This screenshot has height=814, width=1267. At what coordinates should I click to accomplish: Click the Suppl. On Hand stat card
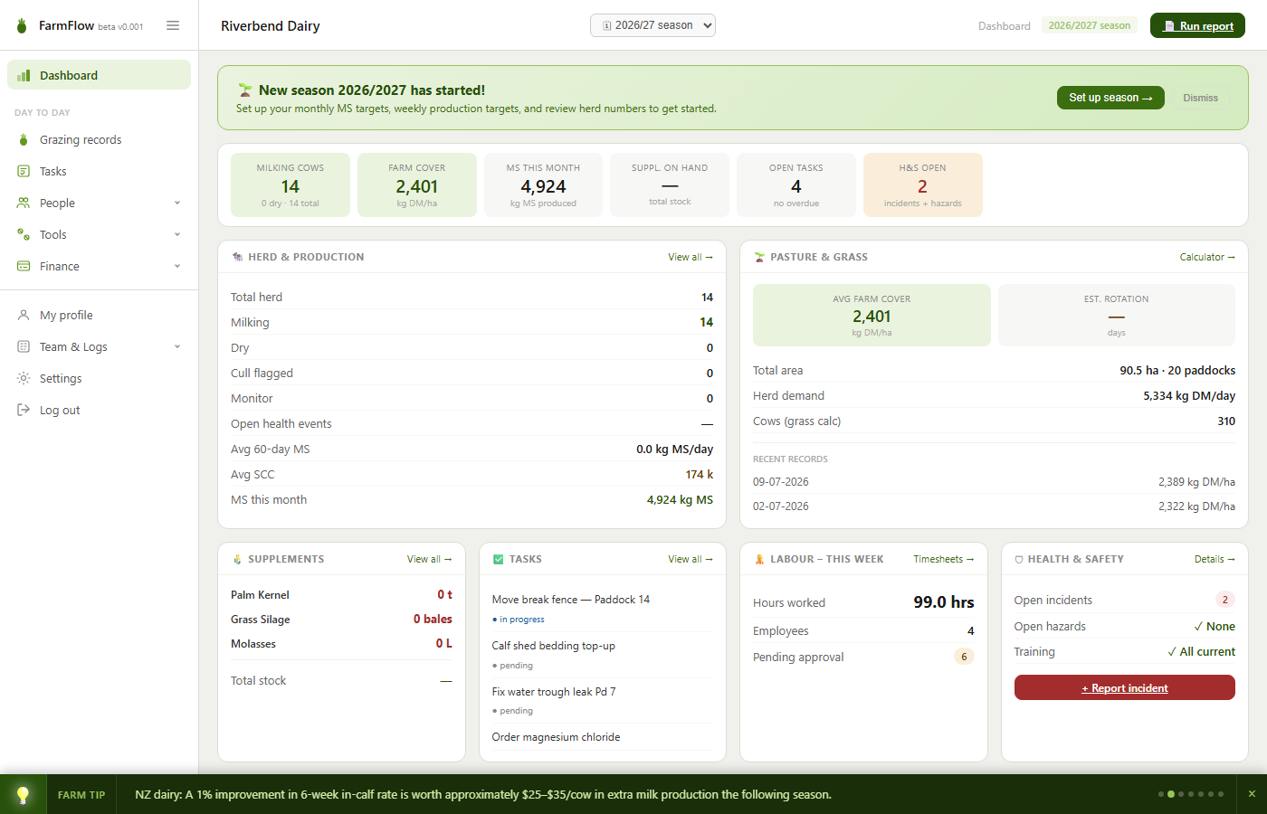pos(670,185)
